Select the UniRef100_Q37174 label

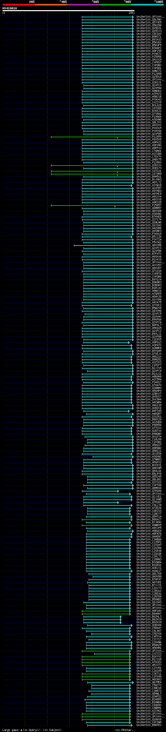(149, 219)
